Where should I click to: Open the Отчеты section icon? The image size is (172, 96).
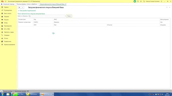click(x=2, y=38)
